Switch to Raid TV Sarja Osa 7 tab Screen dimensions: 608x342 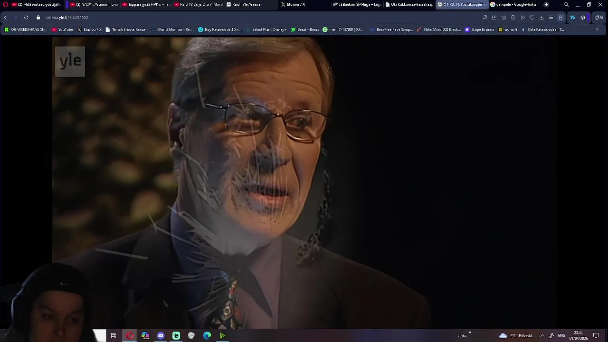[x=198, y=4]
